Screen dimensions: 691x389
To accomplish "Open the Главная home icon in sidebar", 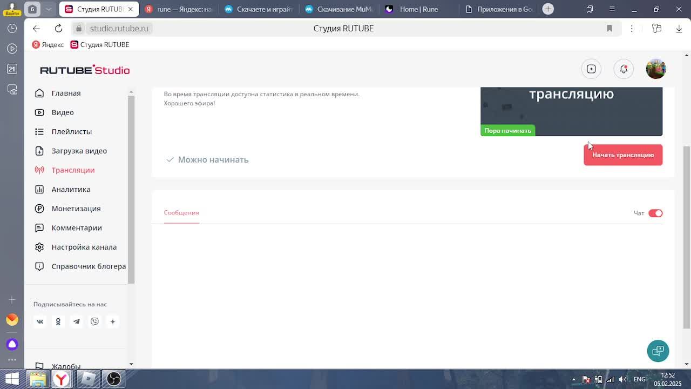I will 39,93.
